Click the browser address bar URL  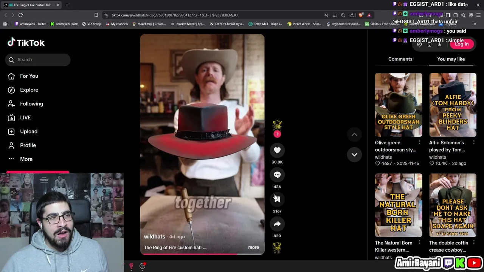(174, 15)
